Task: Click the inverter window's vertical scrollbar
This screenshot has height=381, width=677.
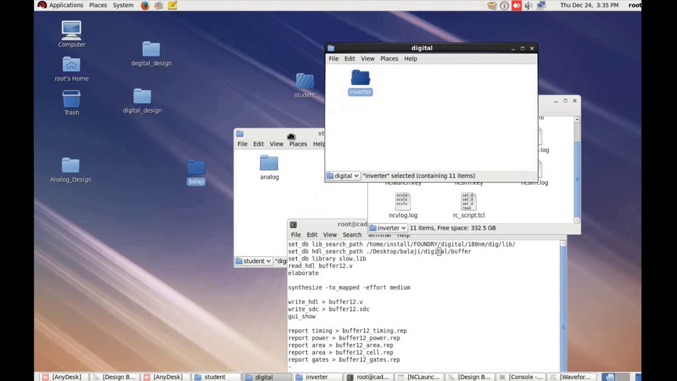Action: click(577, 169)
